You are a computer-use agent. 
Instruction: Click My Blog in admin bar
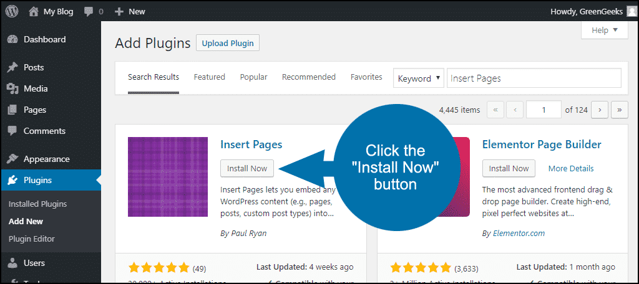[58, 12]
